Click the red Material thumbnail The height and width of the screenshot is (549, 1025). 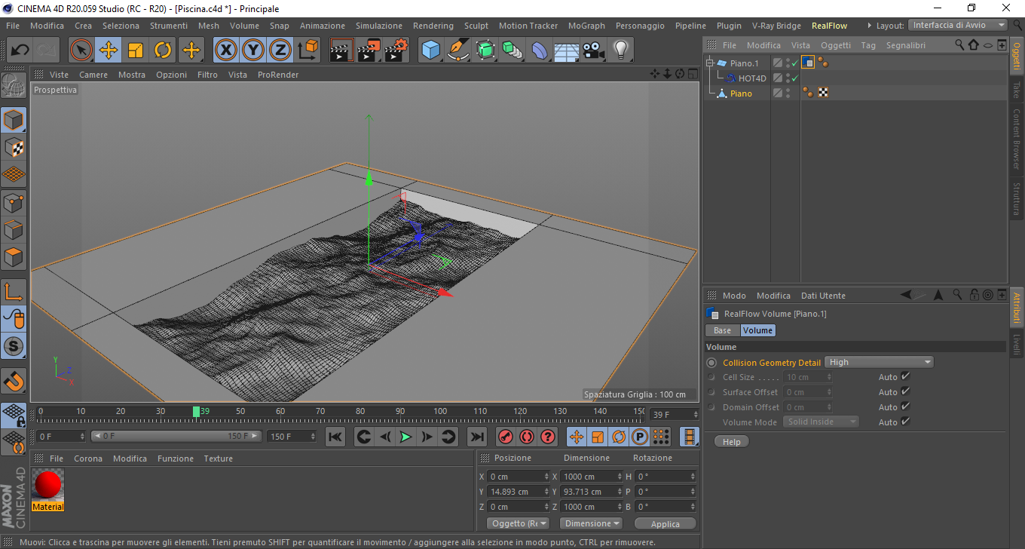[x=48, y=485]
